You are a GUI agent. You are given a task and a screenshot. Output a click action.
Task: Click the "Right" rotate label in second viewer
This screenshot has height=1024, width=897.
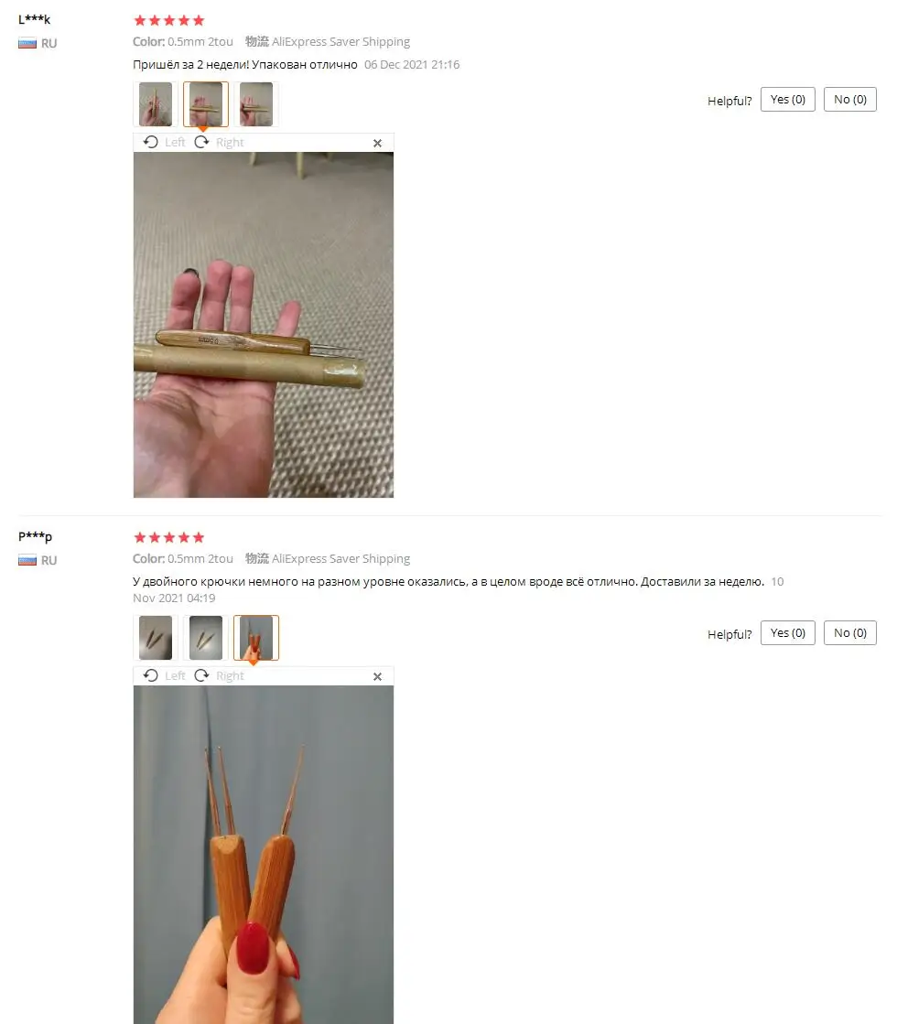point(230,676)
